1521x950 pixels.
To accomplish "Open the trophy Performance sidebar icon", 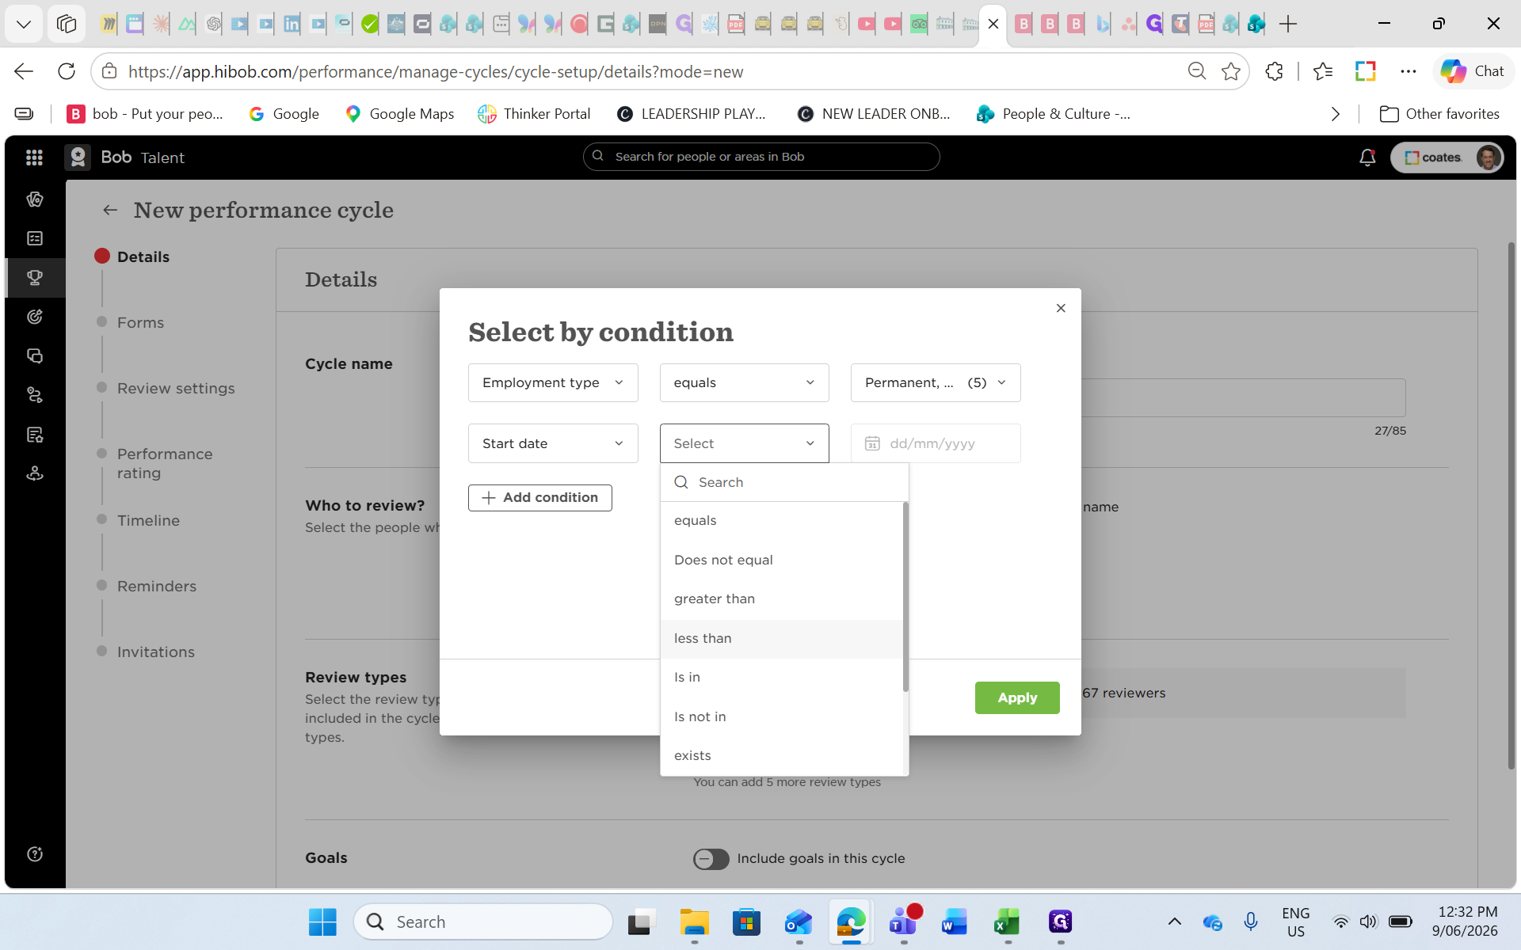I will [35, 278].
